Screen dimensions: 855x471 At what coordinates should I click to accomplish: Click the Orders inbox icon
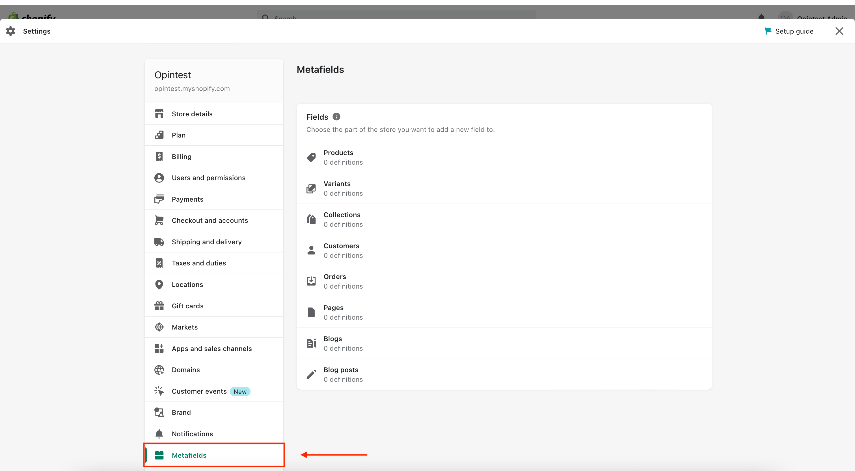coord(311,281)
